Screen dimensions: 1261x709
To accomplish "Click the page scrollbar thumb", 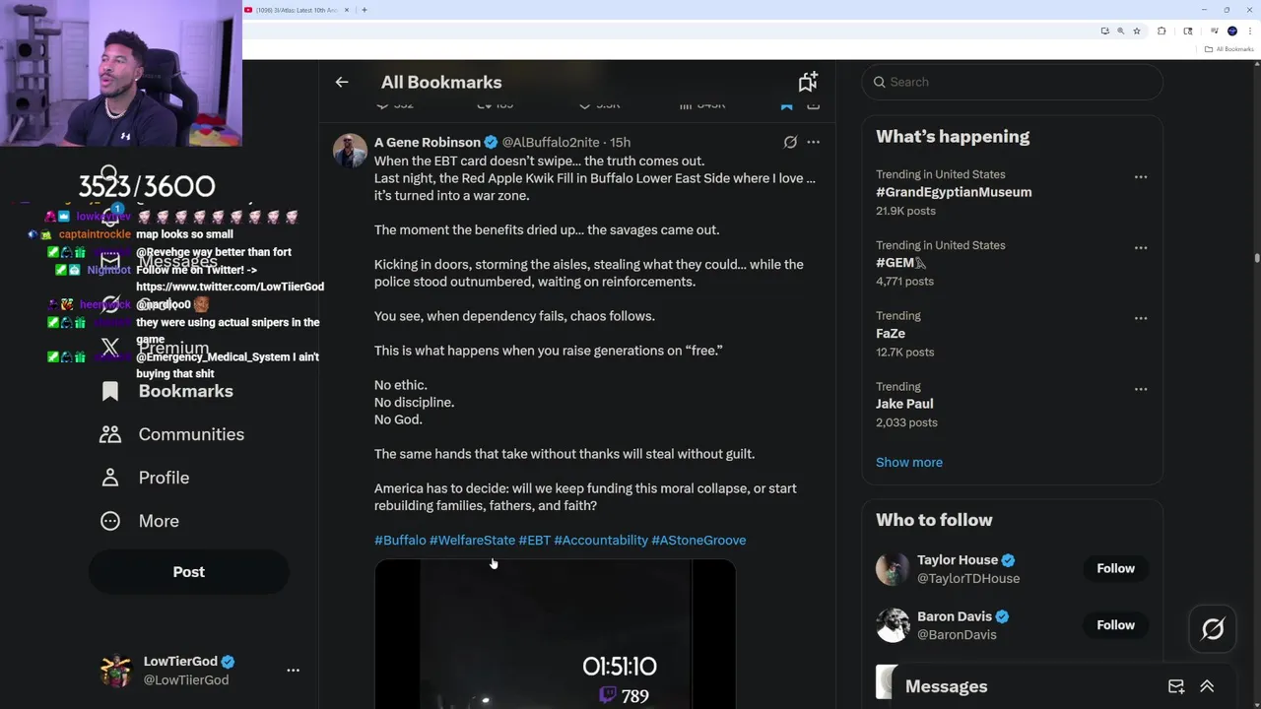I will [1256, 259].
